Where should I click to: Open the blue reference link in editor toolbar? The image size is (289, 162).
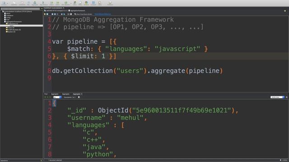(103, 14)
